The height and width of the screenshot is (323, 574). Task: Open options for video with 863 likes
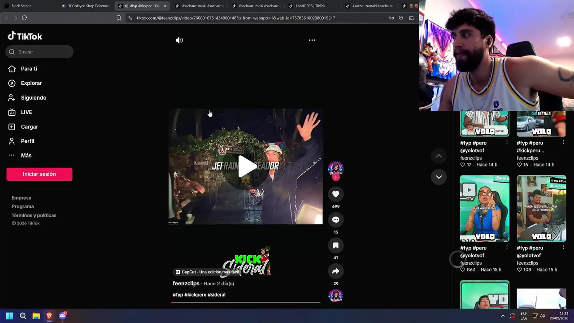(x=507, y=248)
